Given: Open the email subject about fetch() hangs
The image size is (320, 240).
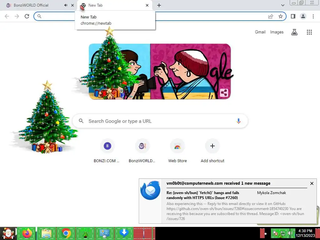Looking at the screenshot, I should pyautogui.click(x=203, y=195).
